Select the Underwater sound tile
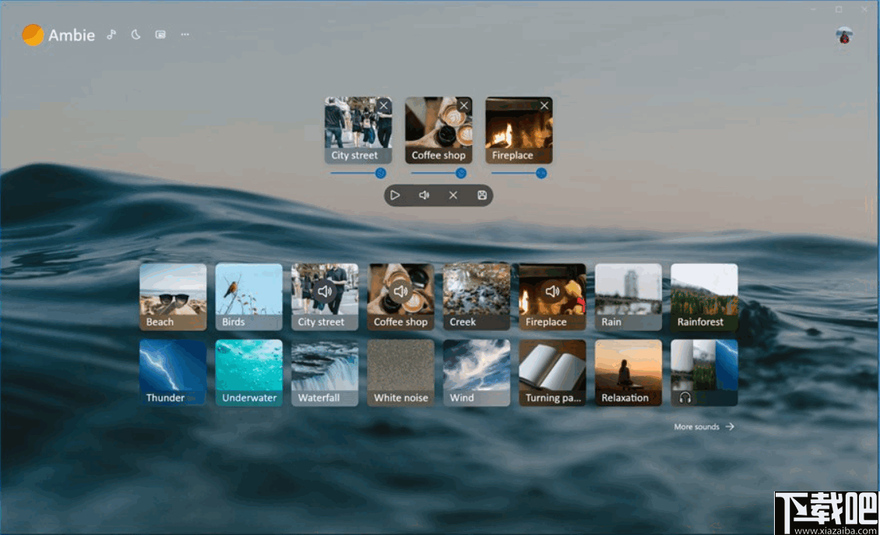 coord(248,373)
